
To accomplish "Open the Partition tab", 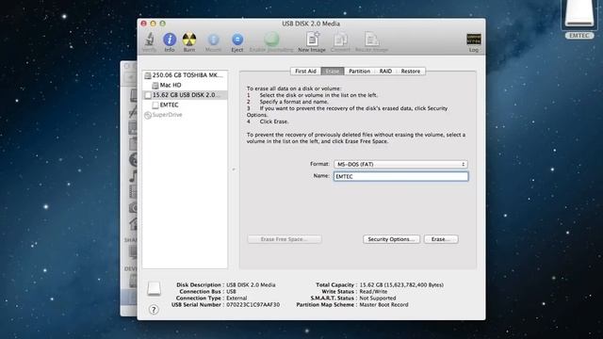I will coord(360,72).
